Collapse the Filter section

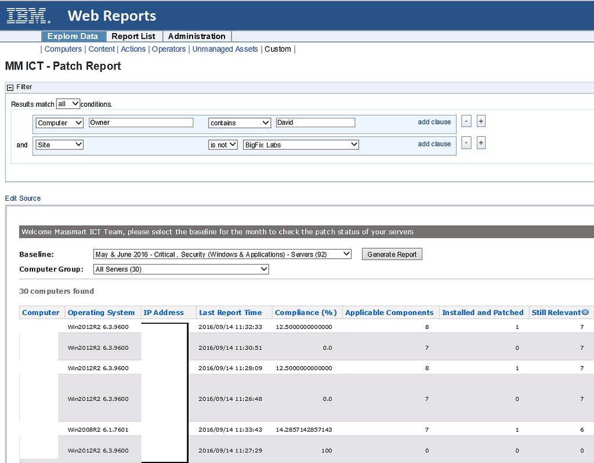pos(9,87)
